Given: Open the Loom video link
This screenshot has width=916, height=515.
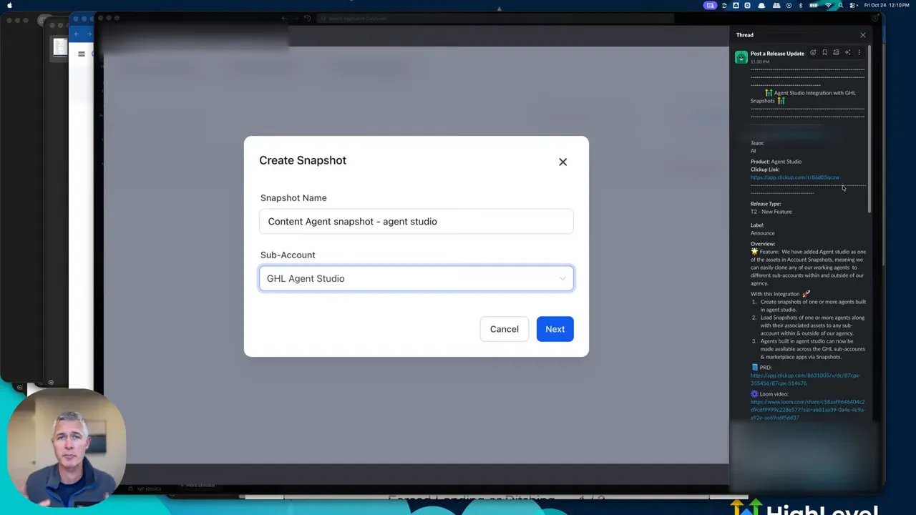Looking at the screenshot, I should (x=807, y=409).
